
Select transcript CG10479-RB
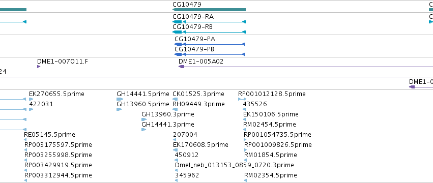click(192, 27)
